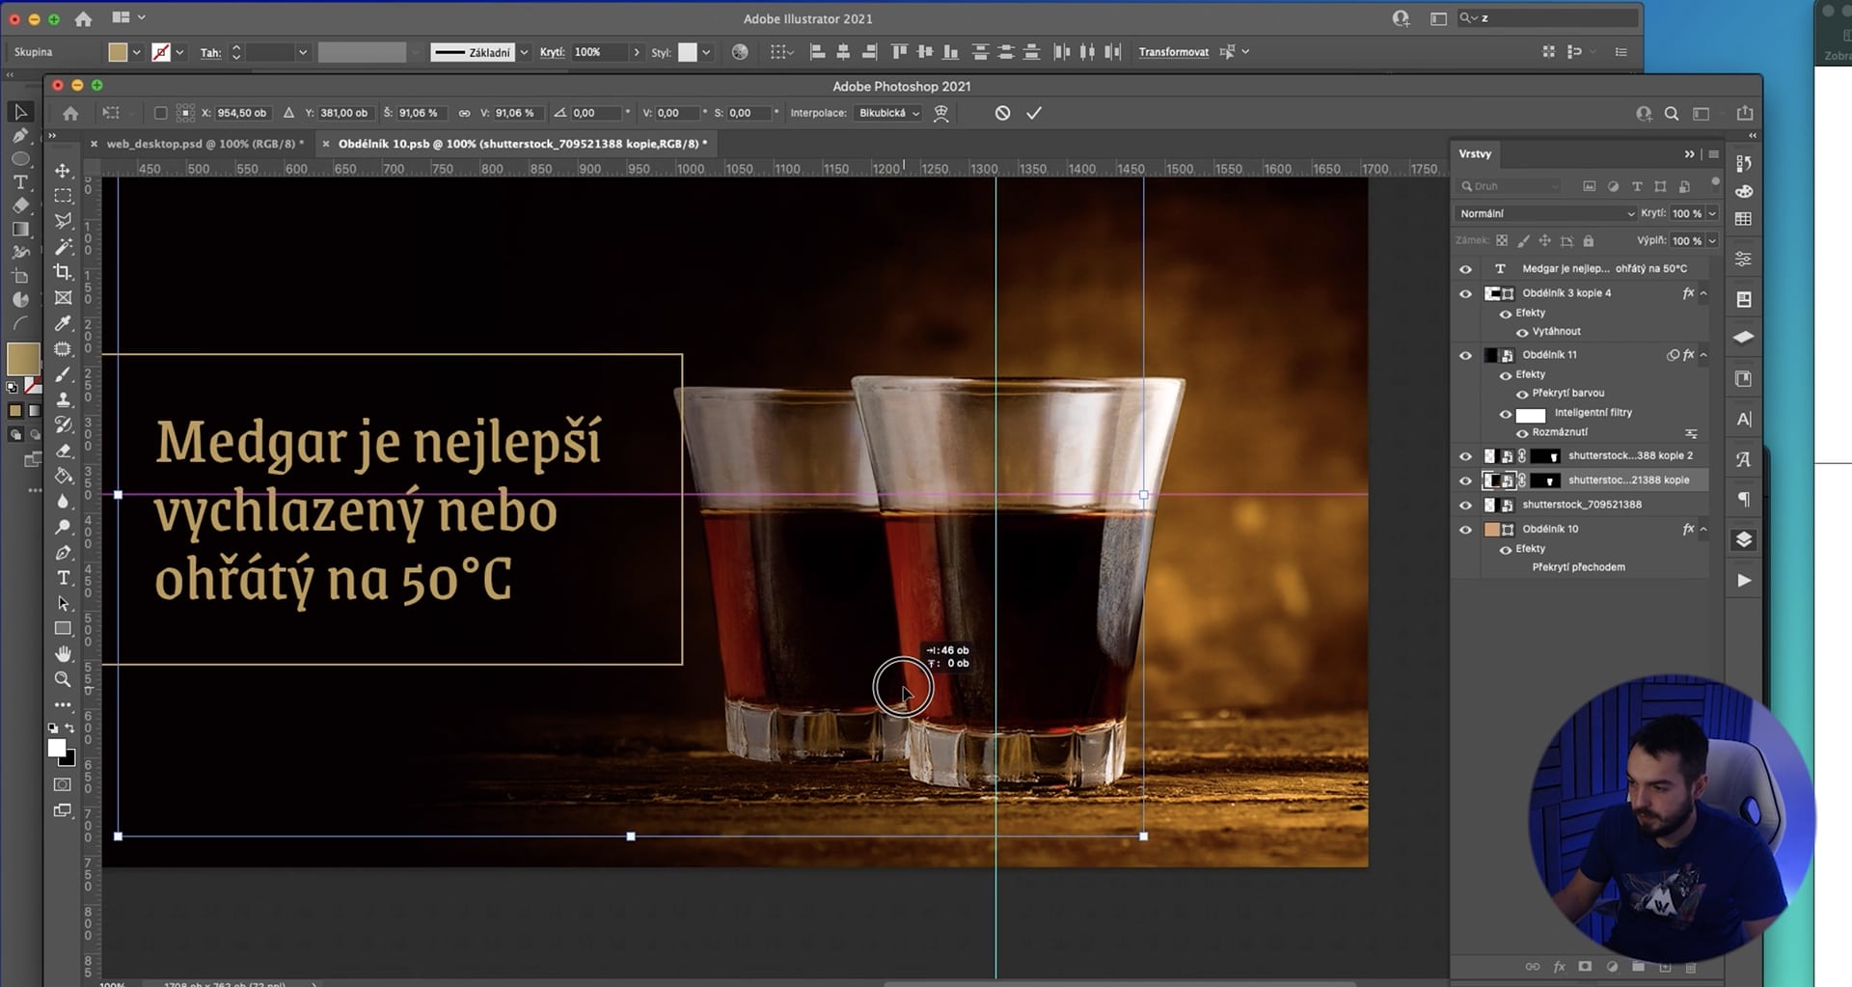Open the Výplň fill dropdown arrow
Image resolution: width=1852 pixels, height=987 pixels.
(1713, 240)
